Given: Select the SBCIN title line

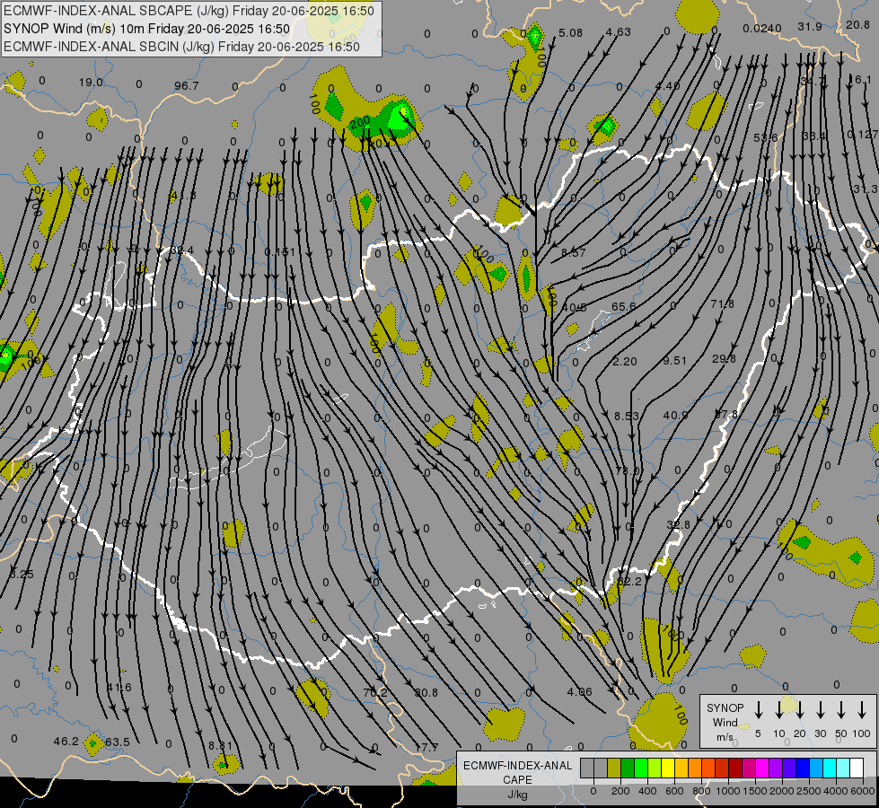Looking at the screenshot, I should (x=181, y=47).
